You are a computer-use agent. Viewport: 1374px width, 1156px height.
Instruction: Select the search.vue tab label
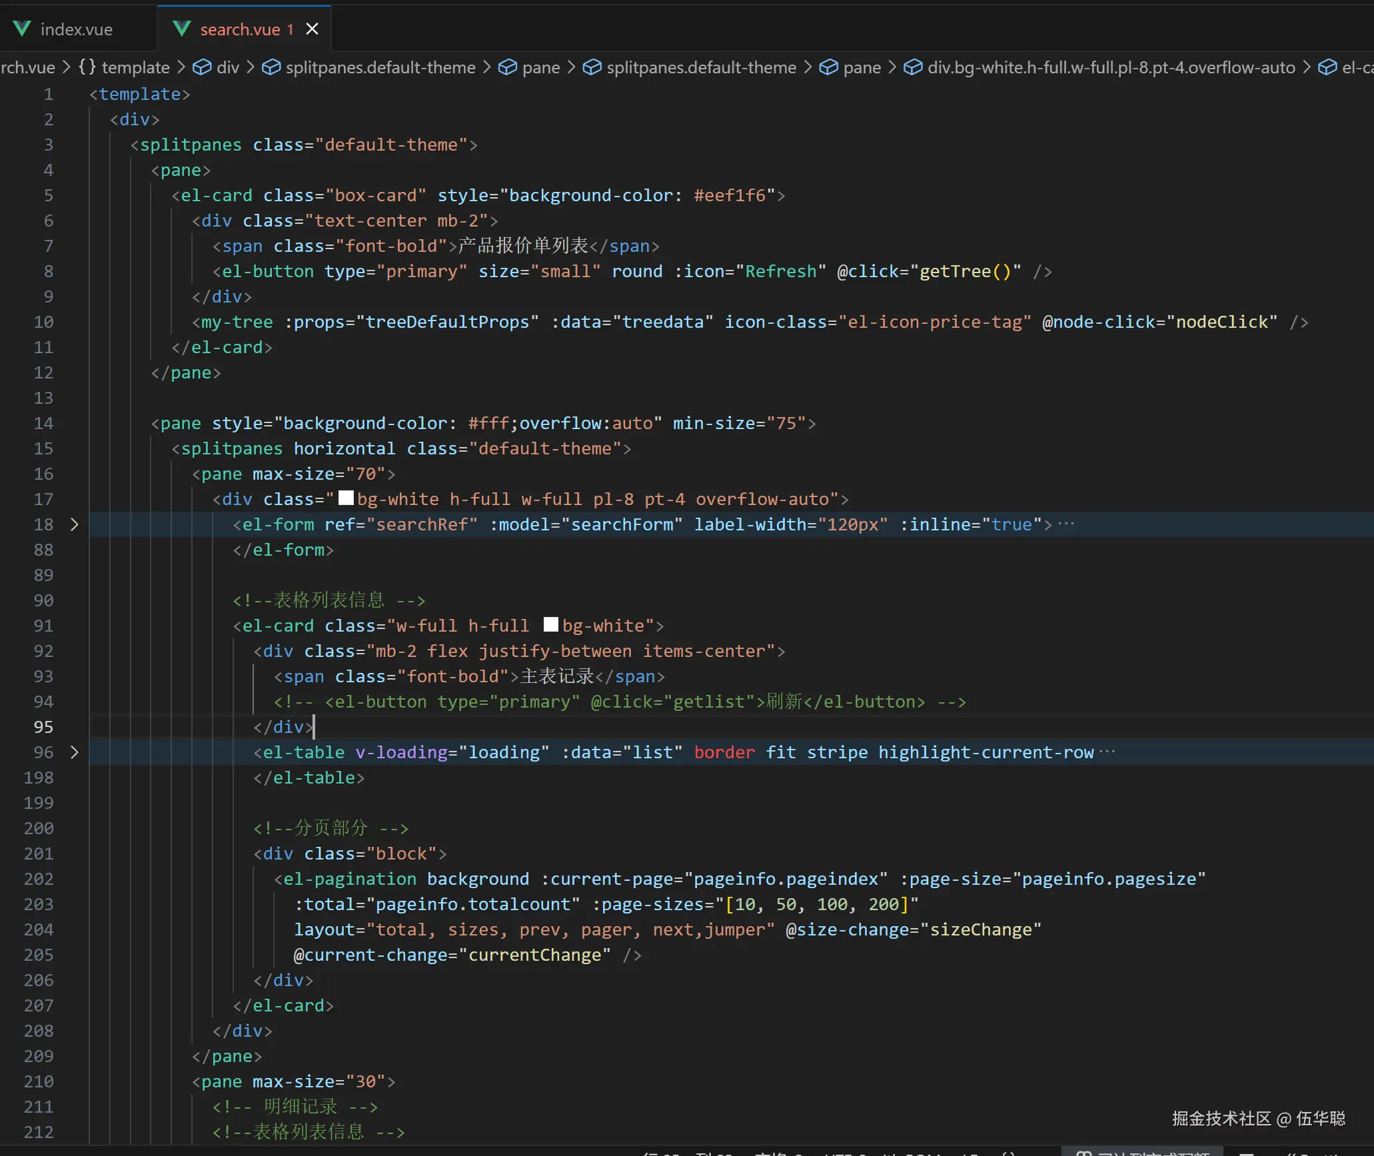[x=240, y=29]
